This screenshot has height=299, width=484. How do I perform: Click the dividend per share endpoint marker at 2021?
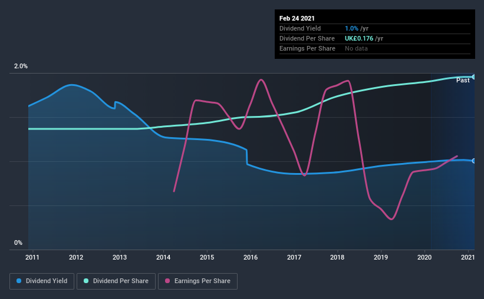tap(474, 77)
